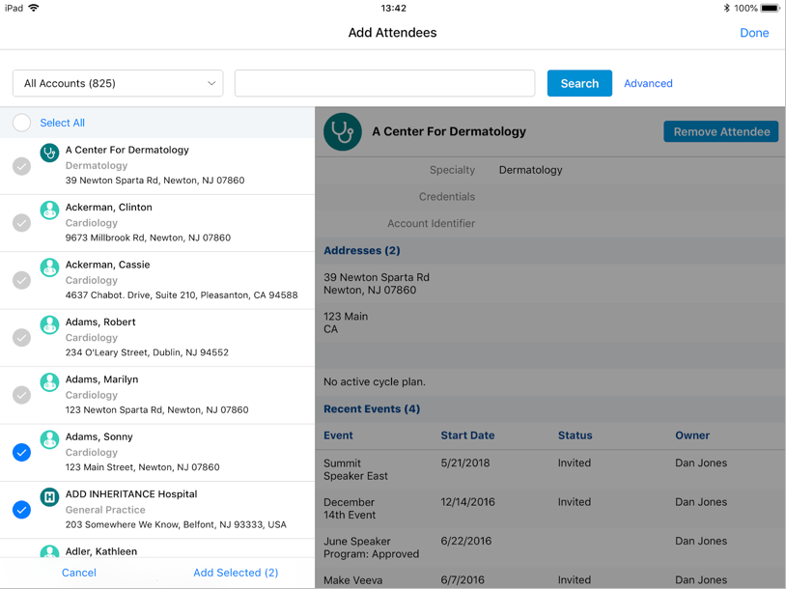
Task: Click the stethoscope icon for A Center For Dermatology
Action: (x=49, y=153)
